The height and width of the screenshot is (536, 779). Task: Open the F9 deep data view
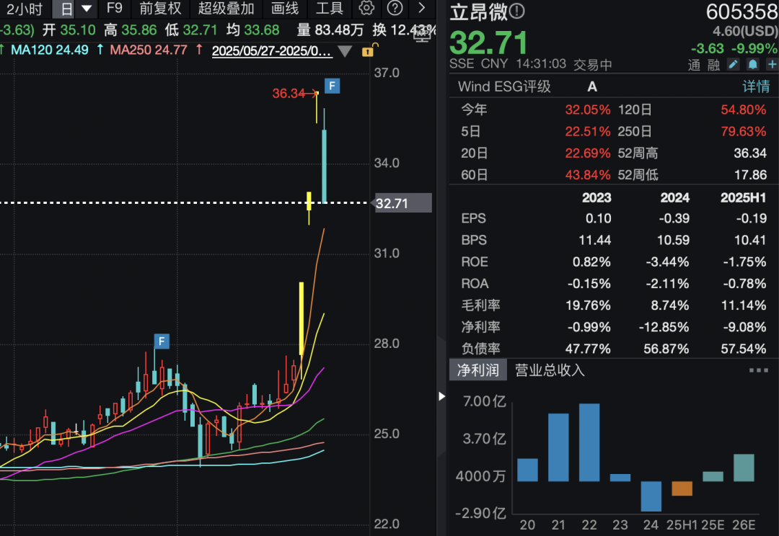(114, 9)
